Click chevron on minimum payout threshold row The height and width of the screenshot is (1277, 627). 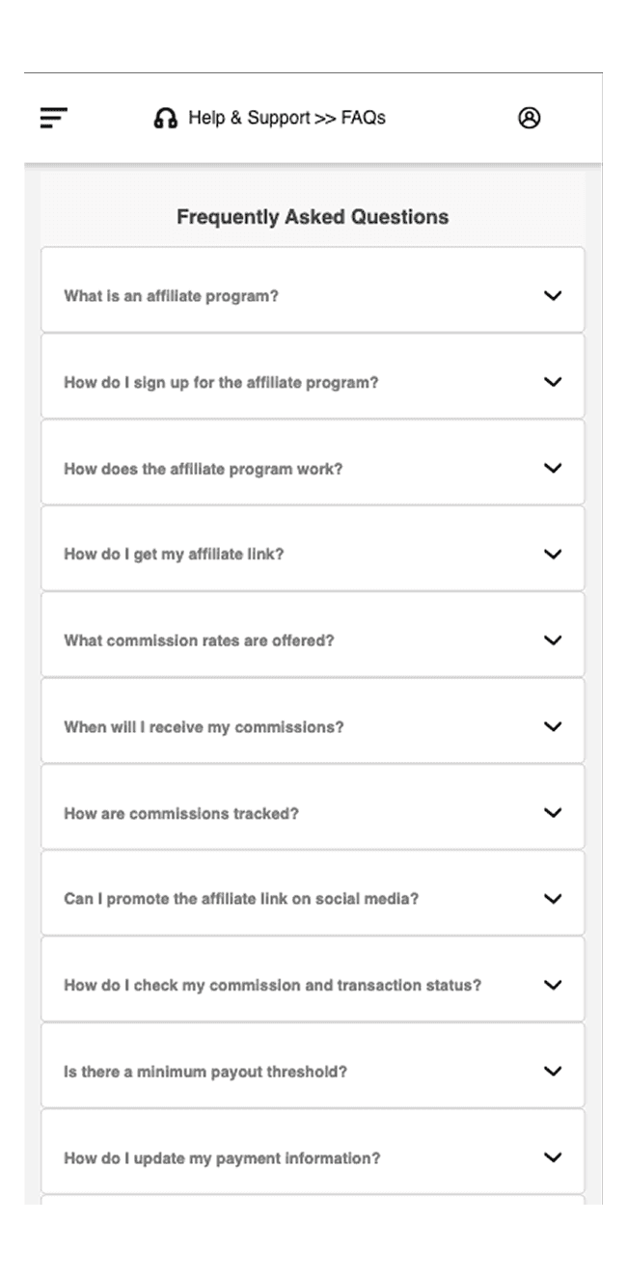point(553,1071)
